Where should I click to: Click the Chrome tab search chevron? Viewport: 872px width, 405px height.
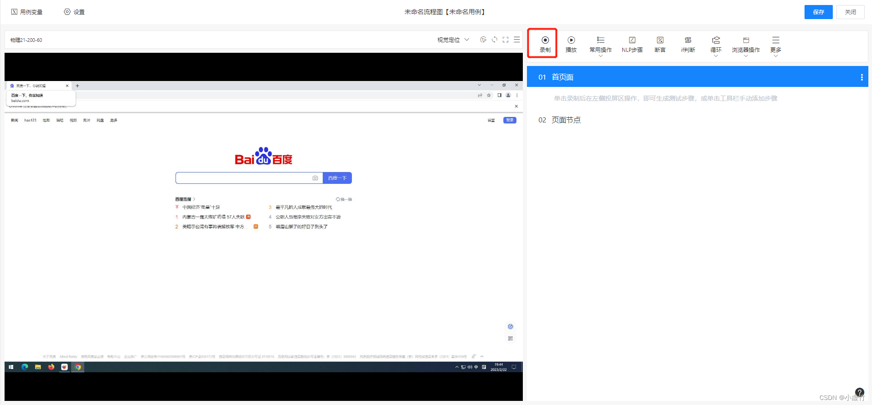(x=479, y=85)
